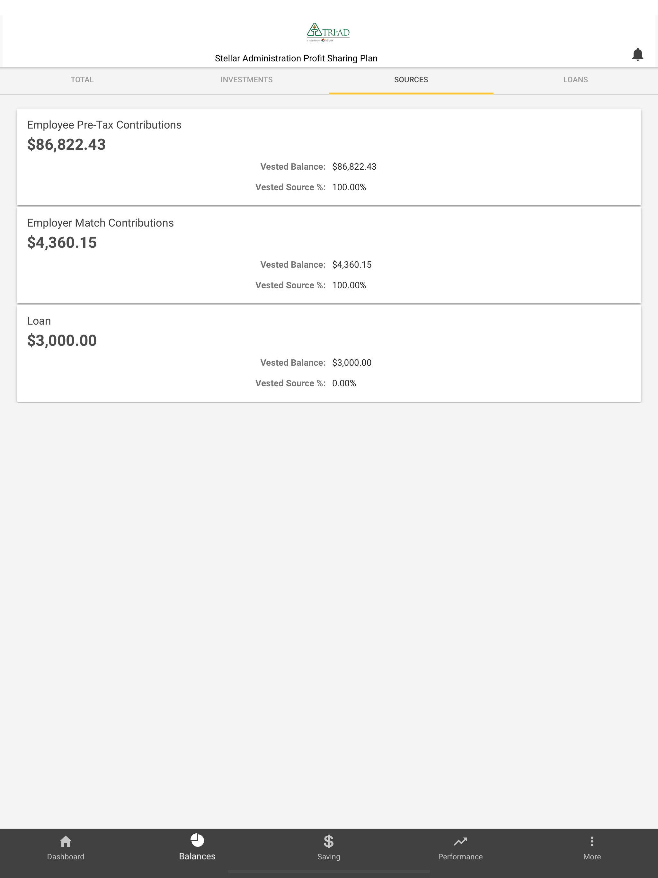Open the Loan source card

click(329, 353)
